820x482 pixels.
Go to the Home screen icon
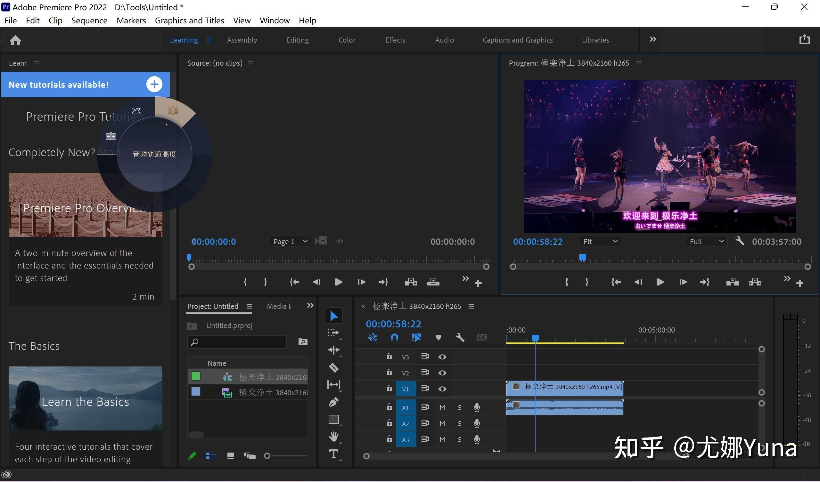(x=15, y=40)
